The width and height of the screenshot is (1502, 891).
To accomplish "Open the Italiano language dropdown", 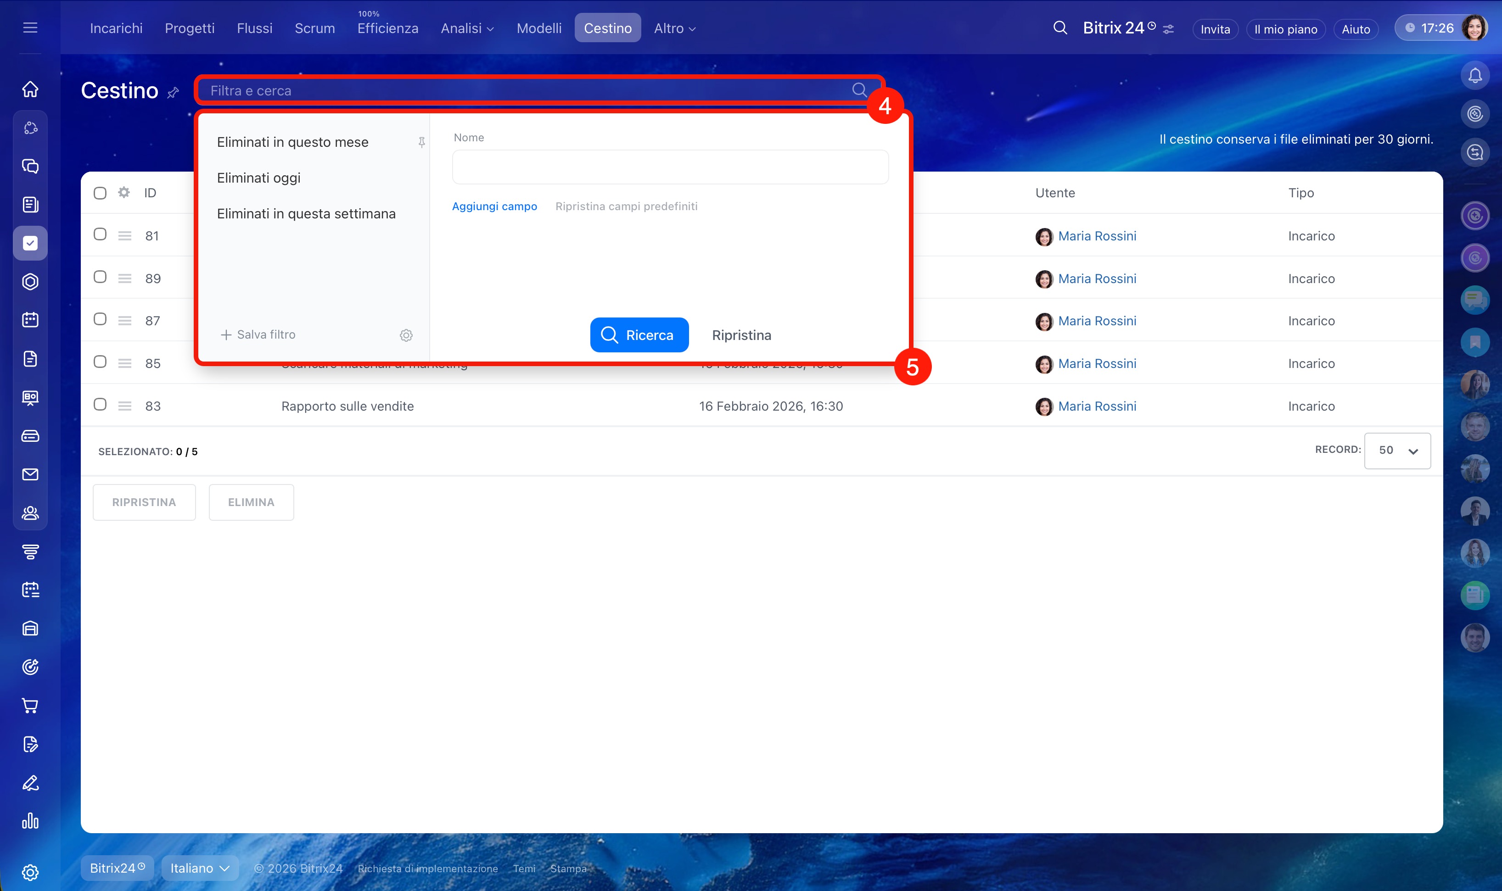I will point(199,868).
